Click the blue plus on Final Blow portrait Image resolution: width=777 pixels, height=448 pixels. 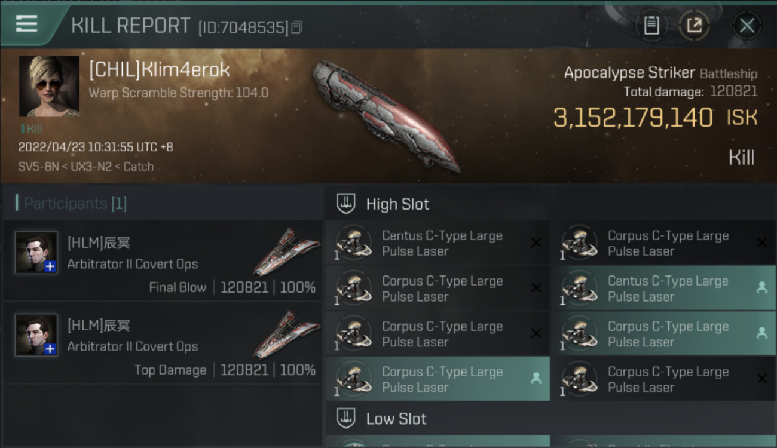(50, 266)
